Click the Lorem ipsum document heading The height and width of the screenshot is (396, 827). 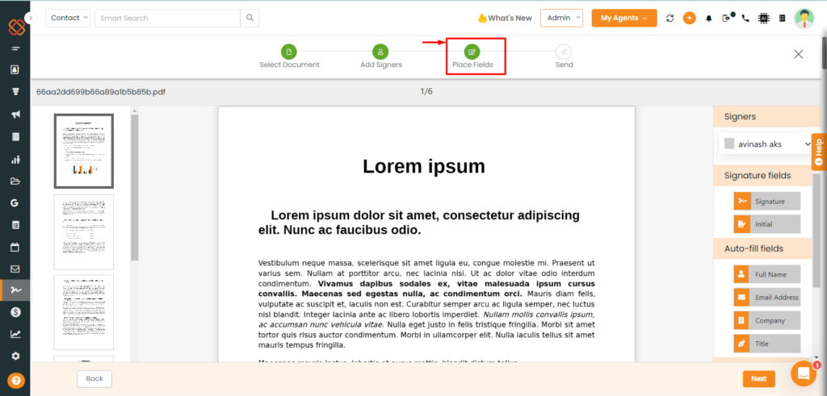423,166
